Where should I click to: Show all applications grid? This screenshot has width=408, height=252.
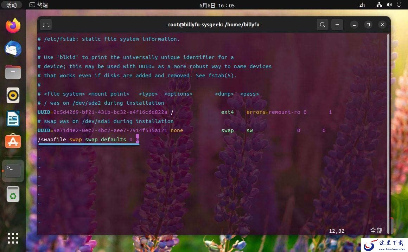[x=13, y=238]
